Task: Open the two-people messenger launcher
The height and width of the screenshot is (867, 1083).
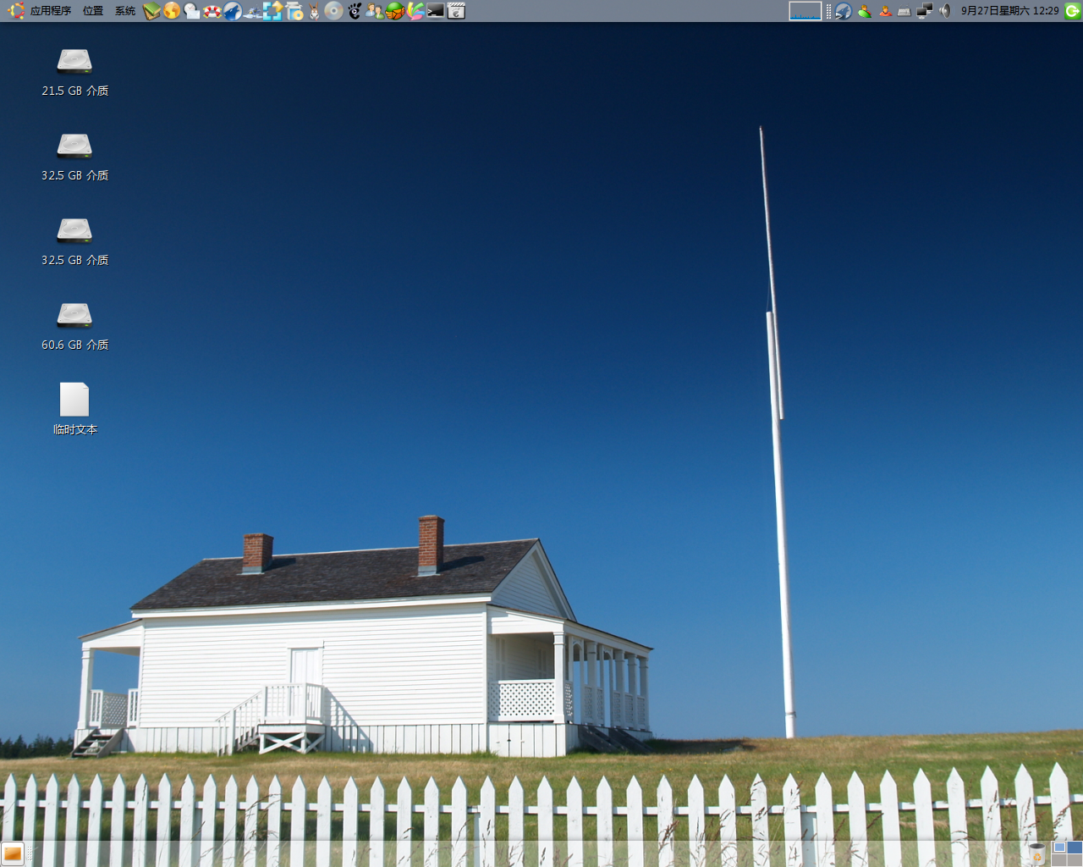Action: [375, 11]
